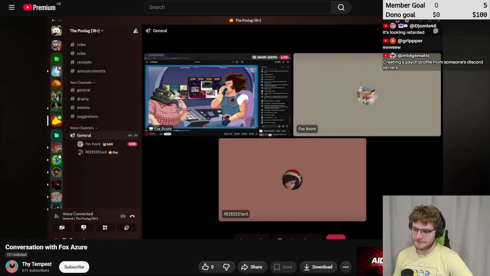The height and width of the screenshot is (276, 490).
Task: Open the roles channel
Action: 81,53
